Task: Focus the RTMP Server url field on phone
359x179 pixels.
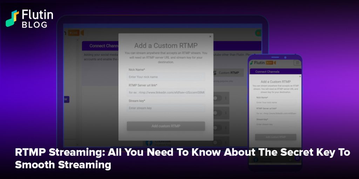Action: (x=276, y=113)
